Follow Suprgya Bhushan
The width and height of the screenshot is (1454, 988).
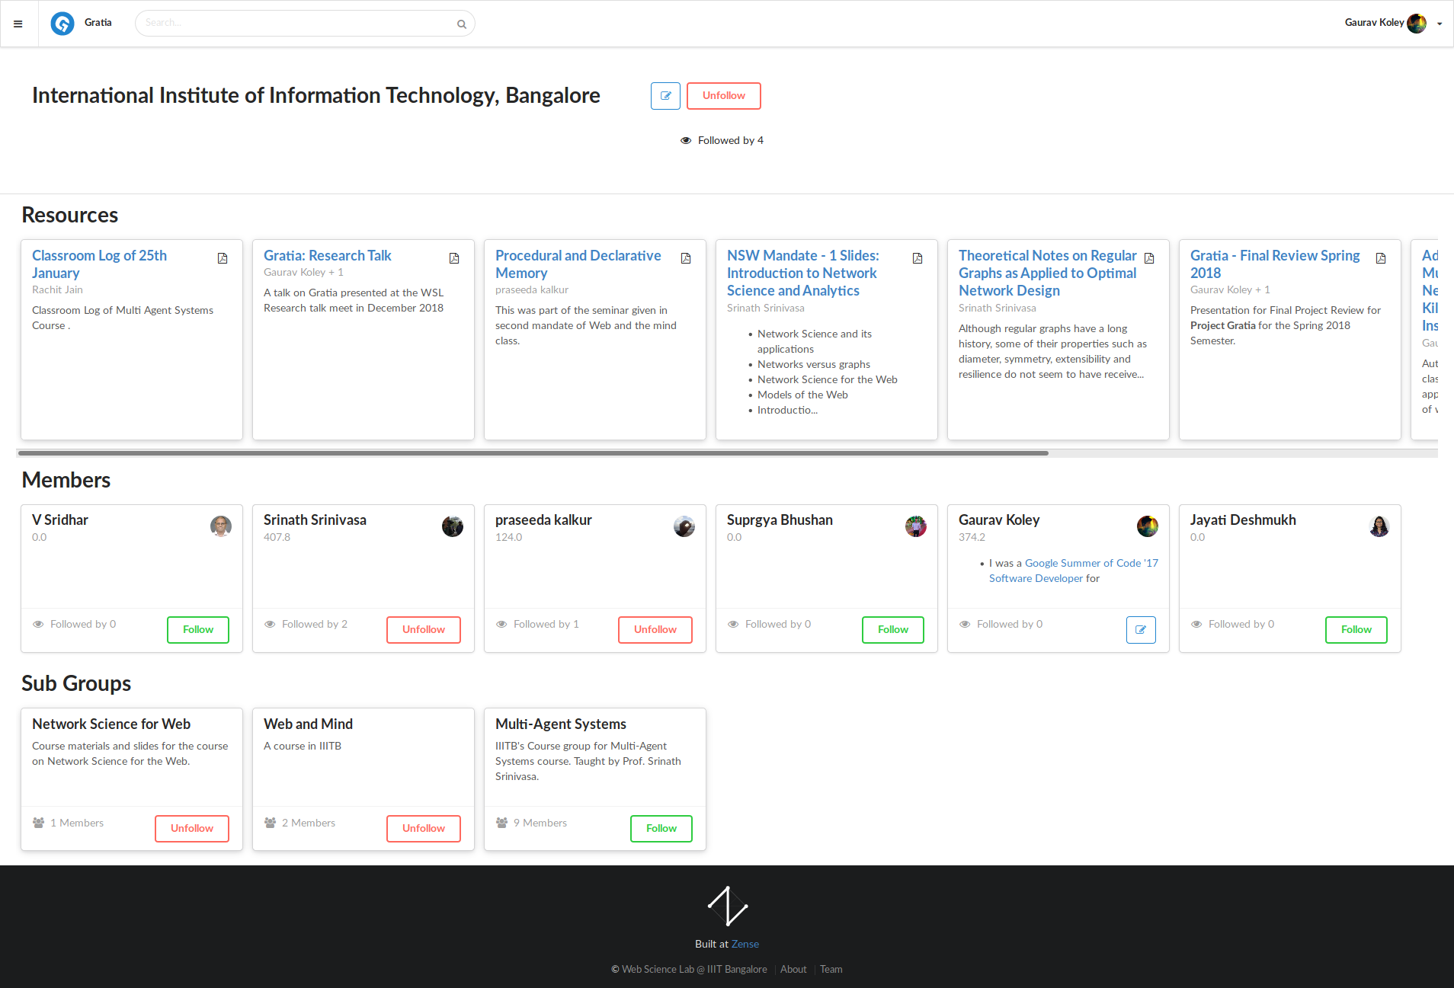click(893, 630)
